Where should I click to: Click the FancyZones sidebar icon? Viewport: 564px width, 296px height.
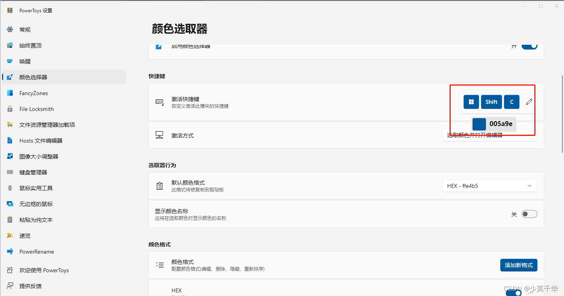click(10, 93)
